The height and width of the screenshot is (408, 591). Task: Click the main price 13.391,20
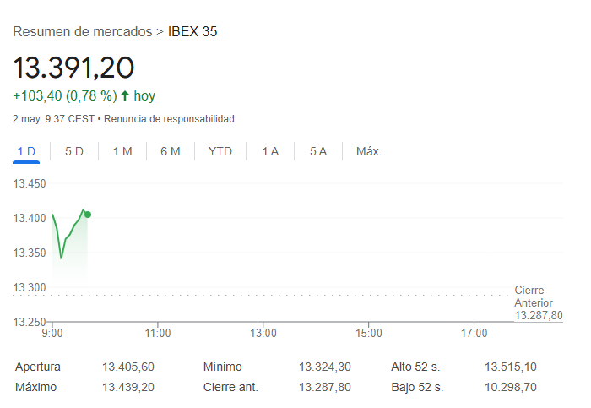click(73, 68)
